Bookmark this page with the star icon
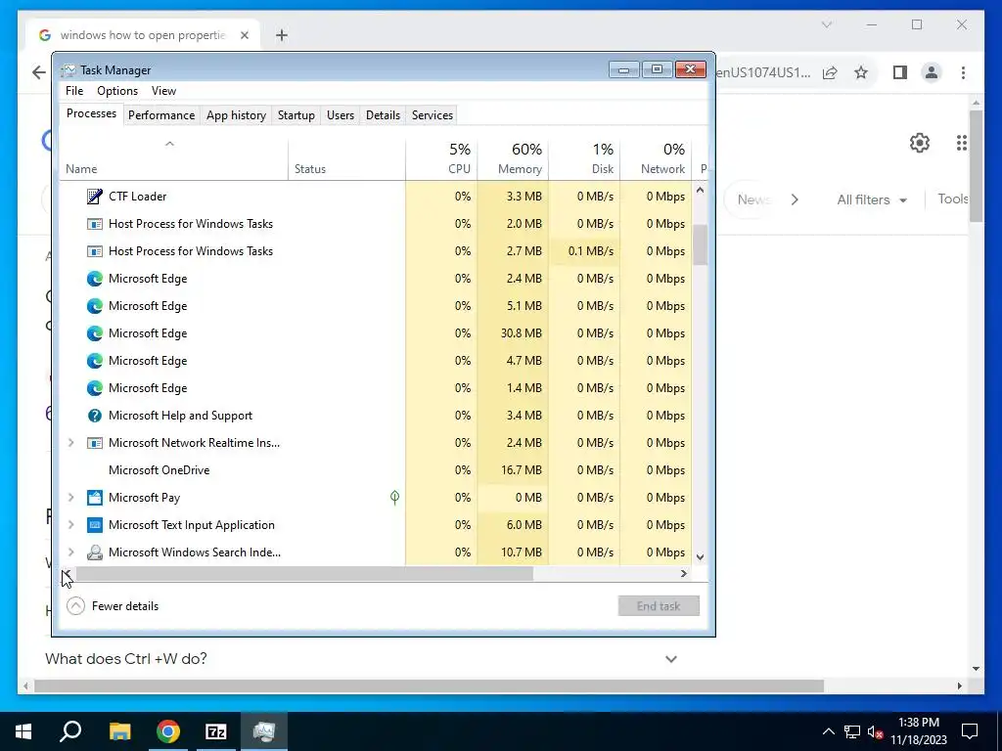The image size is (1002, 751). pos(861,72)
